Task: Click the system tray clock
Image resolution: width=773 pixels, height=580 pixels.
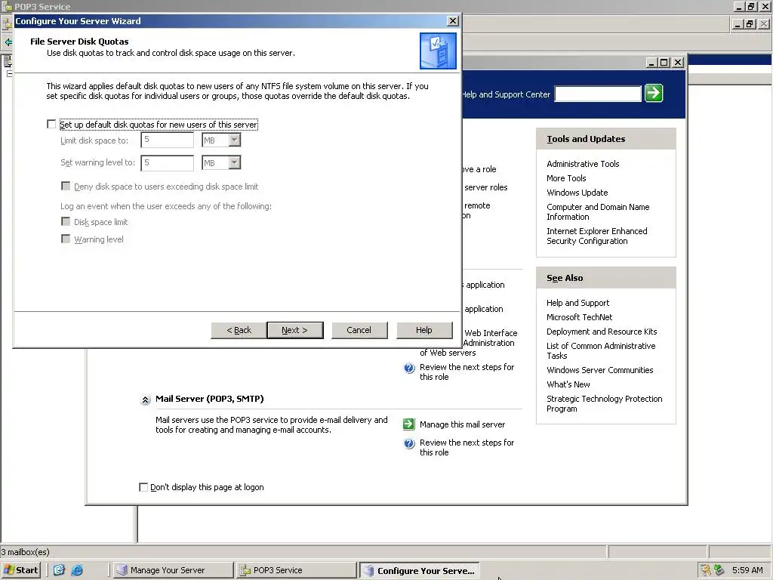Action: pos(747,570)
